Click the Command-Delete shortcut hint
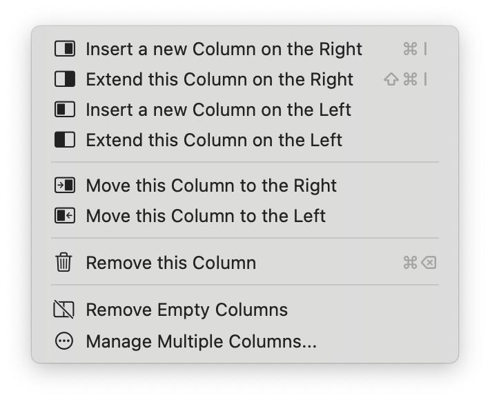The image size is (490, 400). 420,263
